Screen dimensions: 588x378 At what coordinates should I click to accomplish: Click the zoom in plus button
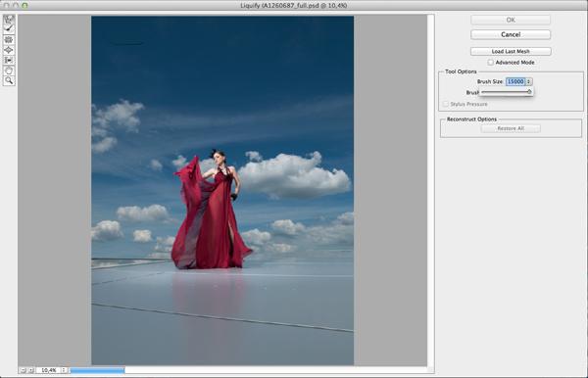point(31,370)
